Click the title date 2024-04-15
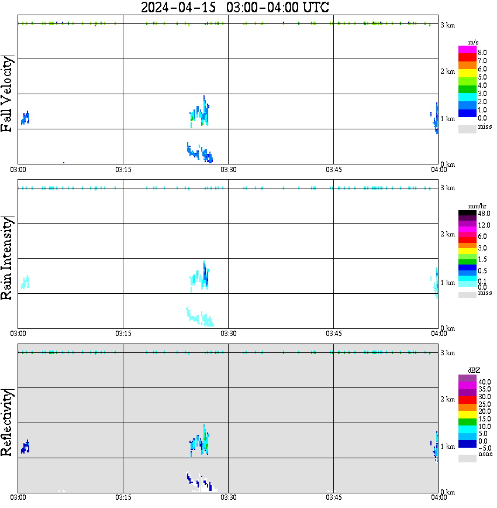This screenshot has height=508, width=497. [x=178, y=7]
